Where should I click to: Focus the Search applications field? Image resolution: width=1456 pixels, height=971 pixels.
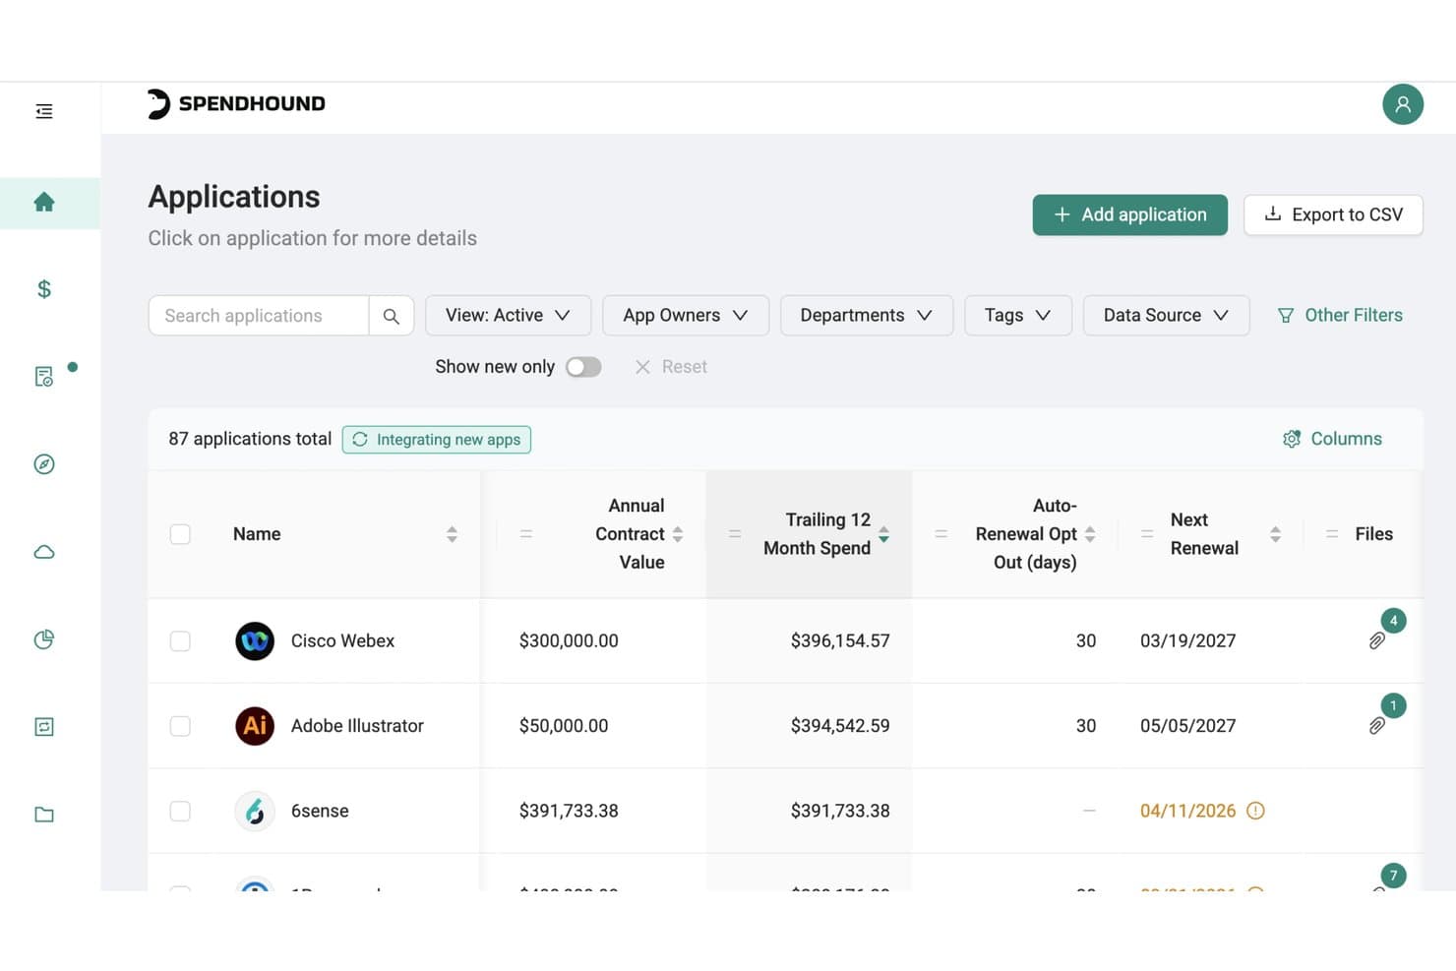259,316
